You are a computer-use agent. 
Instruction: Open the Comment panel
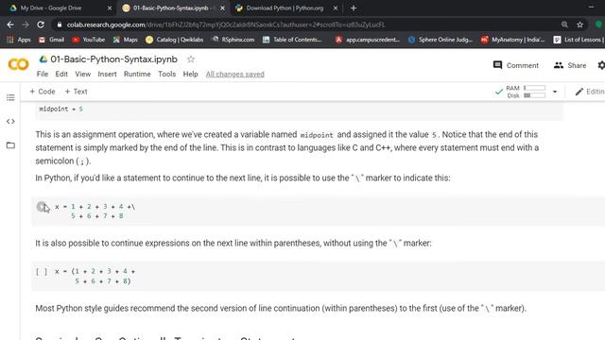(x=515, y=65)
